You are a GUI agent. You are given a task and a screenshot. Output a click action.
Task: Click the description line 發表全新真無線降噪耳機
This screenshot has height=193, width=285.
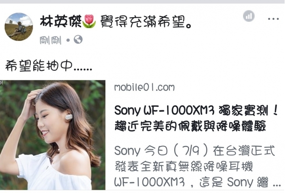[184, 167]
